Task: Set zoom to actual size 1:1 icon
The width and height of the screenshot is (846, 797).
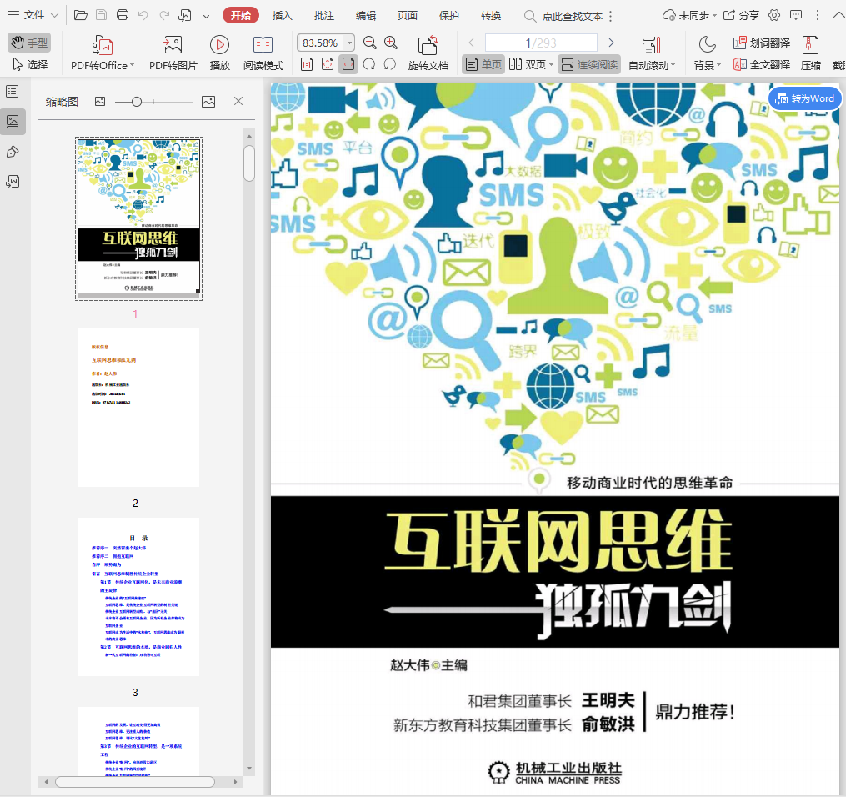Action: (x=307, y=64)
